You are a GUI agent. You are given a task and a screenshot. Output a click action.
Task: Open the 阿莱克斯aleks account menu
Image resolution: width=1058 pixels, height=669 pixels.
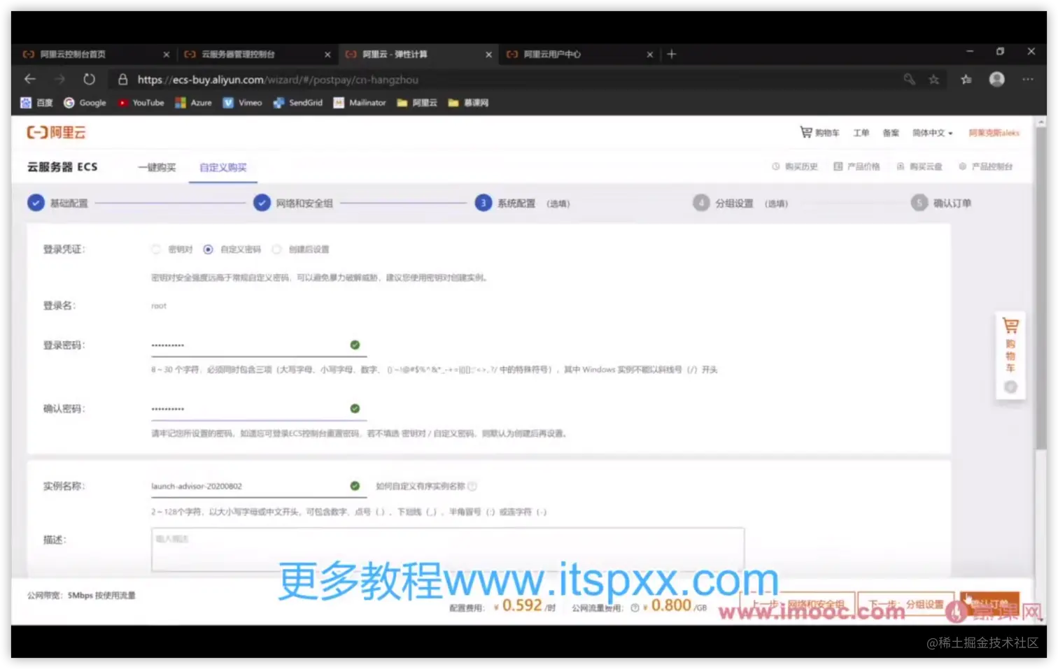tap(994, 133)
